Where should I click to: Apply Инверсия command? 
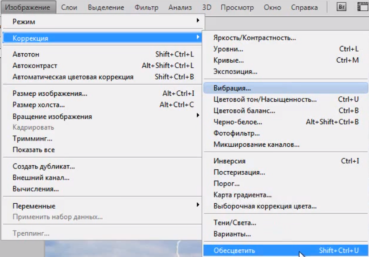point(286,161)
